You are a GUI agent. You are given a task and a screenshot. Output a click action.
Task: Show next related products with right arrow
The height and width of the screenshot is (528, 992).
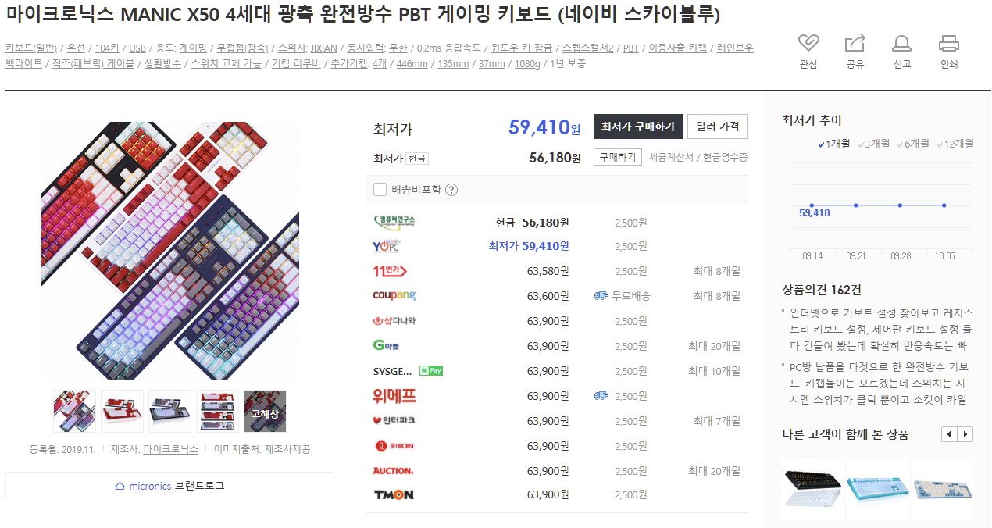[966, 434]
